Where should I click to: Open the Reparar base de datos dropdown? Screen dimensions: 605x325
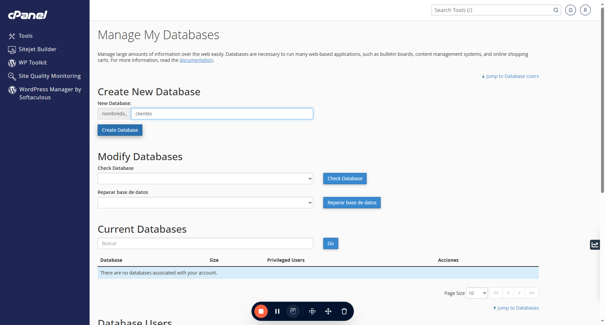click(x=205, y=203)
